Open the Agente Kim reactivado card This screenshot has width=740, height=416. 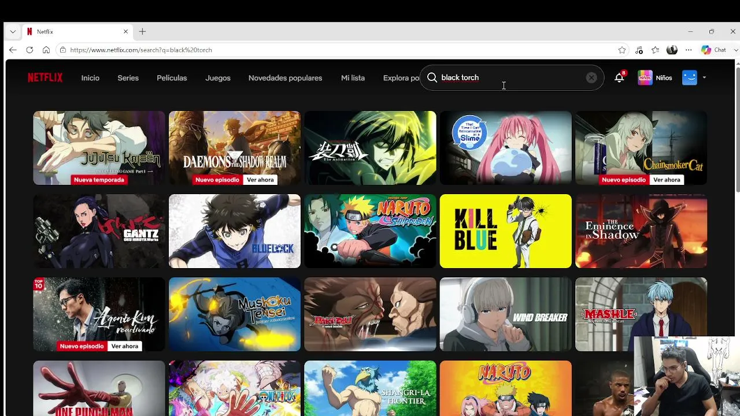click(99, 314)
